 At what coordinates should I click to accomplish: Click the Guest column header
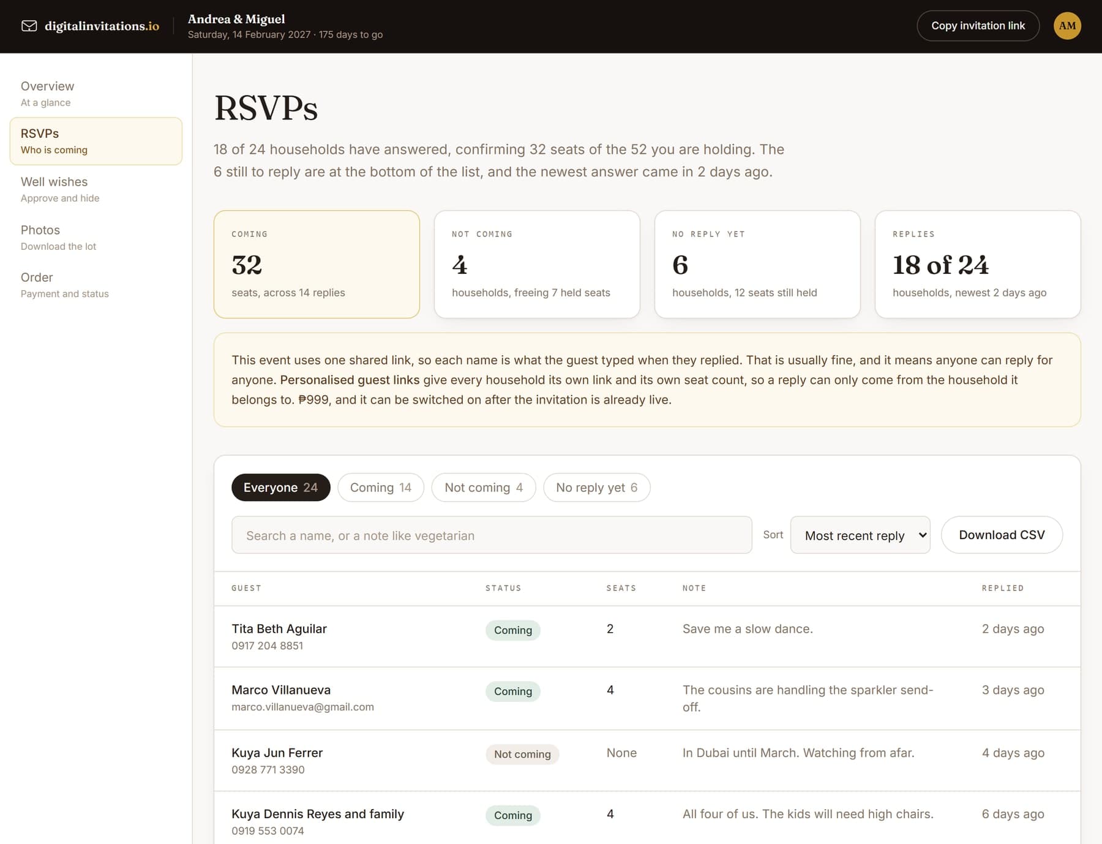click(x=246, y=588)
